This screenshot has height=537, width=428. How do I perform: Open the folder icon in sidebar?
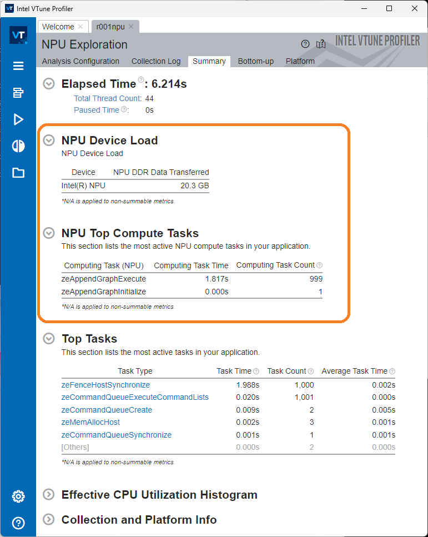[18, 173]
